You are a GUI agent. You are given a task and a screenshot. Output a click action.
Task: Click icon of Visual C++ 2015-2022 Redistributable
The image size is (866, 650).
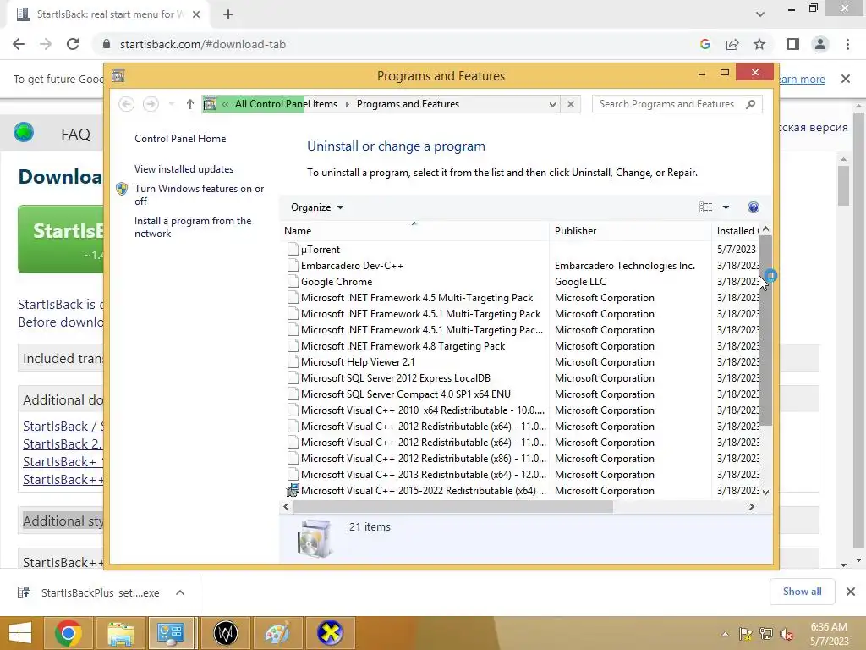click(x=293, y=490)
